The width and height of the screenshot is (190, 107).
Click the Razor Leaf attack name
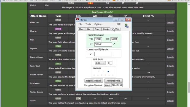(x=35, y=66)
